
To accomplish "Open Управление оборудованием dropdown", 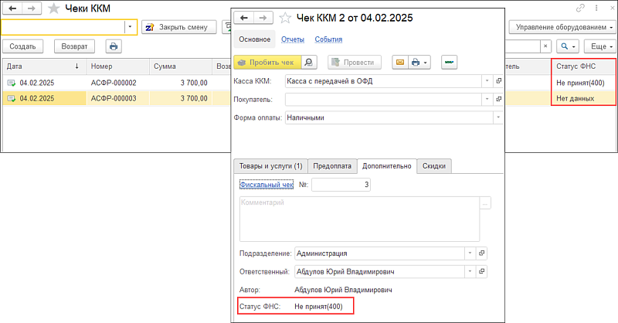I will click(562, 27).
